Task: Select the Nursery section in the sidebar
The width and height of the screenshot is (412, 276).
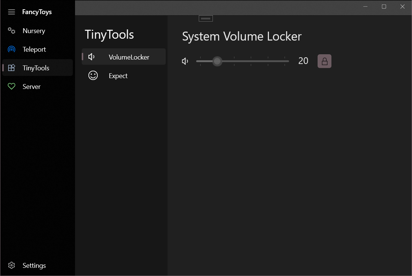Action: (x=34, y=31)
